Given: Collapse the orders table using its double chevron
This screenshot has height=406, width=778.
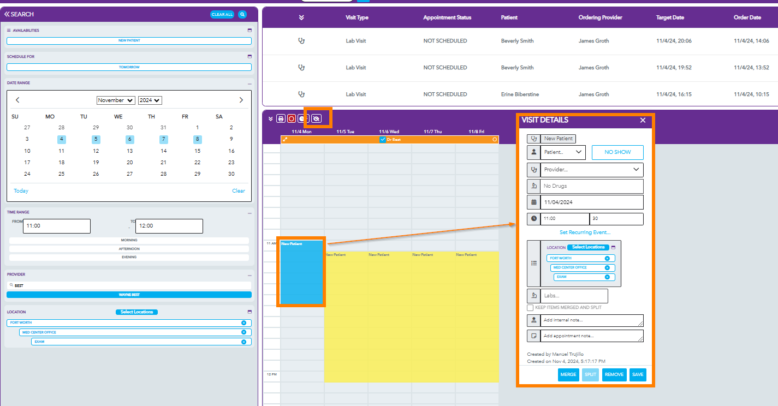Looking at the screenshot, I should click(301, 17).
